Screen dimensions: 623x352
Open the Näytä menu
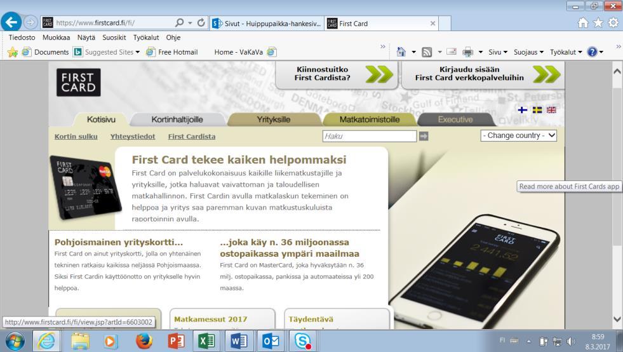[86, 37]
